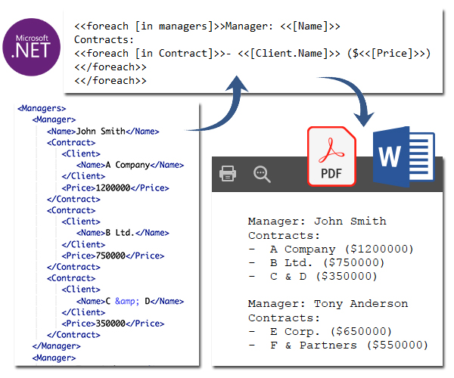Screen dimensions: 454x378
Task: Click the magnifier zoom icon in the viewer
Action: click(262, 174)
